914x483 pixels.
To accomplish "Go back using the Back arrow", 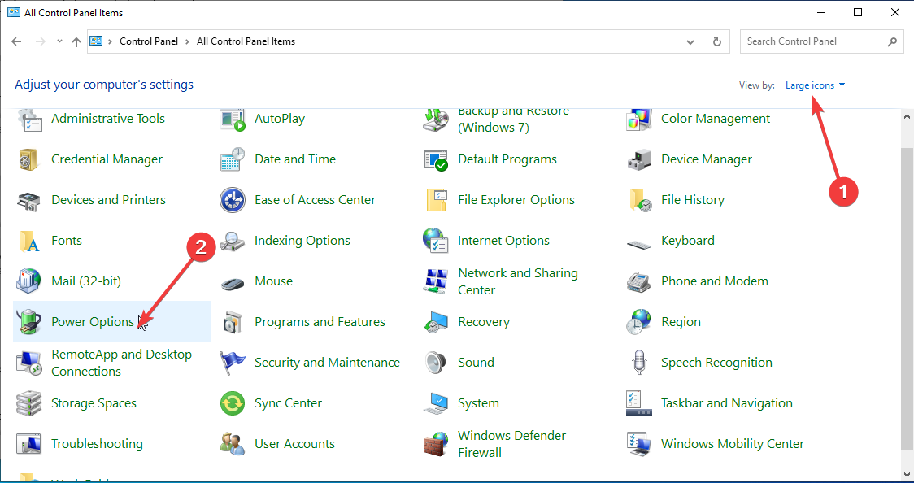I will point(16,41).
